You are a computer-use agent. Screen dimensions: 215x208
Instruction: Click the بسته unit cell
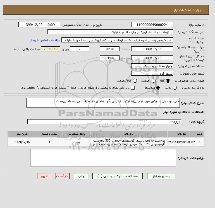(x=77, y=142)
